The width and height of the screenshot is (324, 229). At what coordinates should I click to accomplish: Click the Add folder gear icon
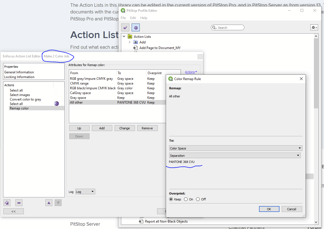point(136,42)
